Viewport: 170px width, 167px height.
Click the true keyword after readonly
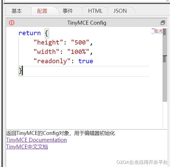tap(86, 61)
